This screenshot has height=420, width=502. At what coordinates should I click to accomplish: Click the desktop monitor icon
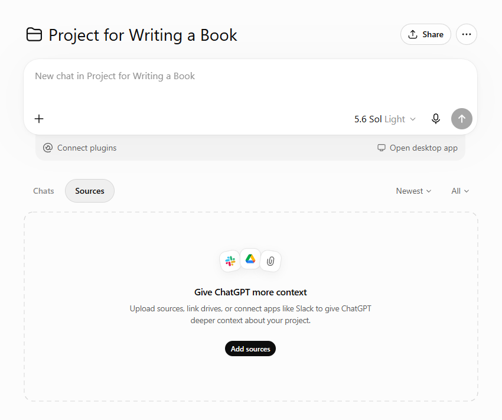tap(382, 148)
